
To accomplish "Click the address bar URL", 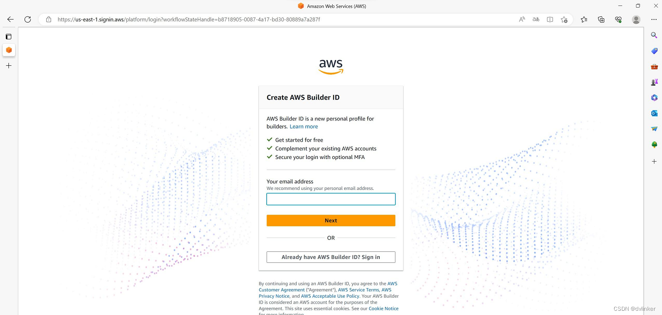I will (x=189, y=20).
